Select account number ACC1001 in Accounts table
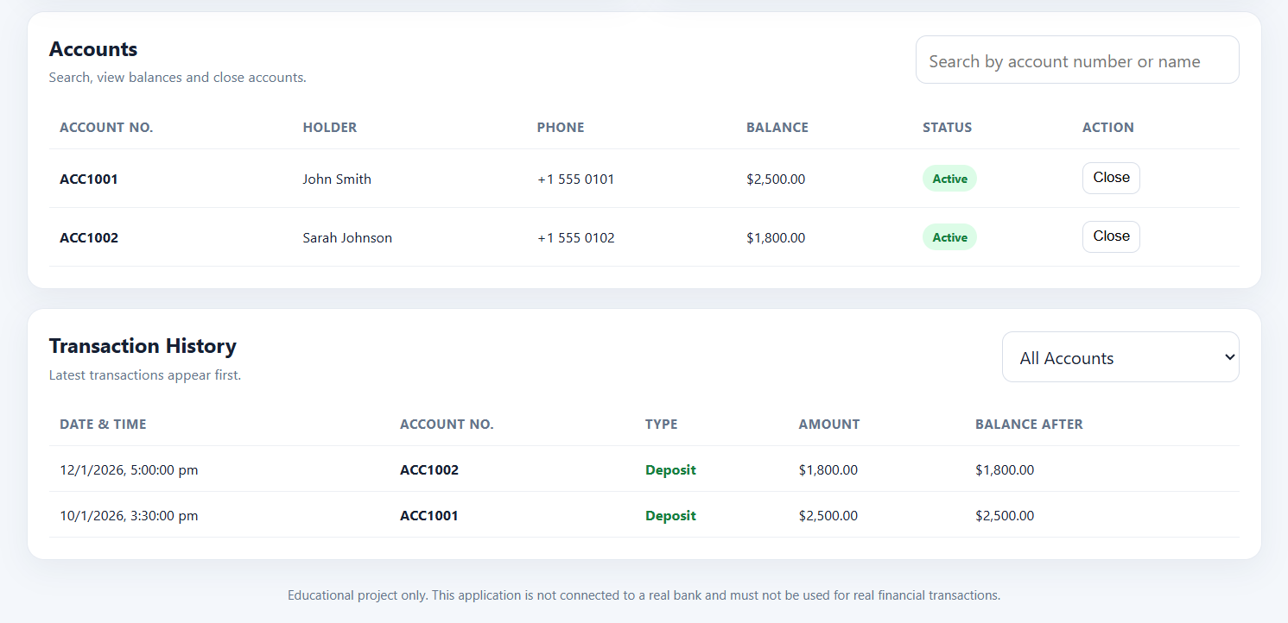Screen dimensions: 1288x623 (89, 179)
